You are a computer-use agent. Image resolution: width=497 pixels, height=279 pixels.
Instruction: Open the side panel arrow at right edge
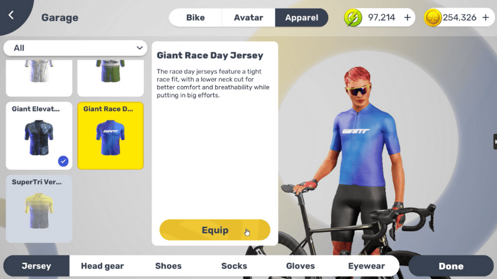click(x=495, y=142)
